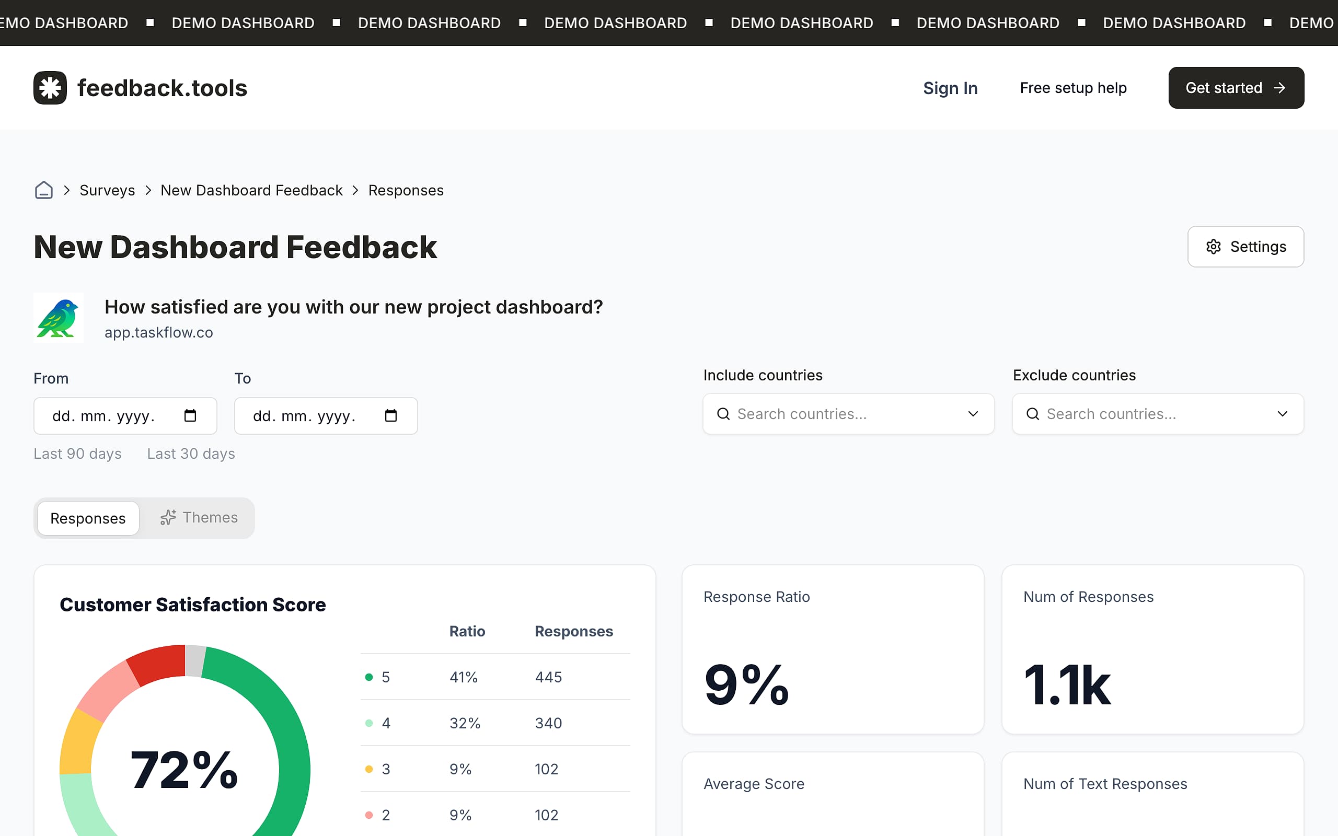
Task: Click the survey question about project dashboard
Action: (353, 307)
